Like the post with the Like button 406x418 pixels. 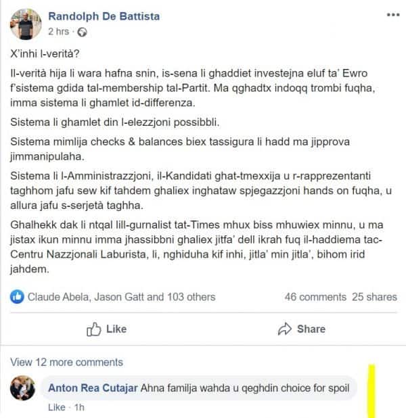click(107, 329)
